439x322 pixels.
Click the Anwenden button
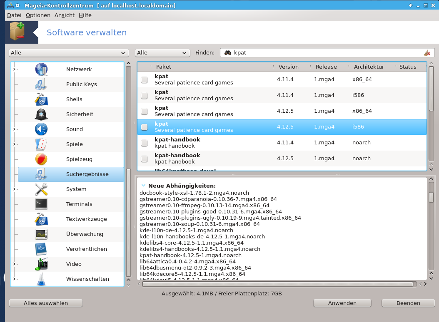tap(342, 303)
